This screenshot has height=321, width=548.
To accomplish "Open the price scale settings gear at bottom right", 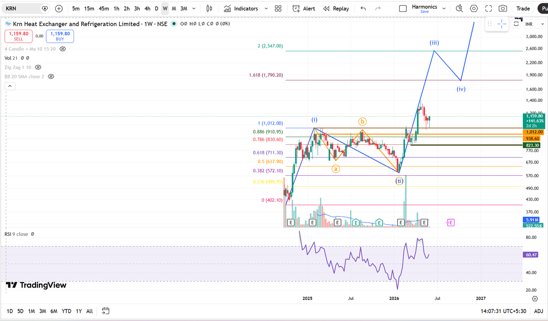I will coord(535,298).
